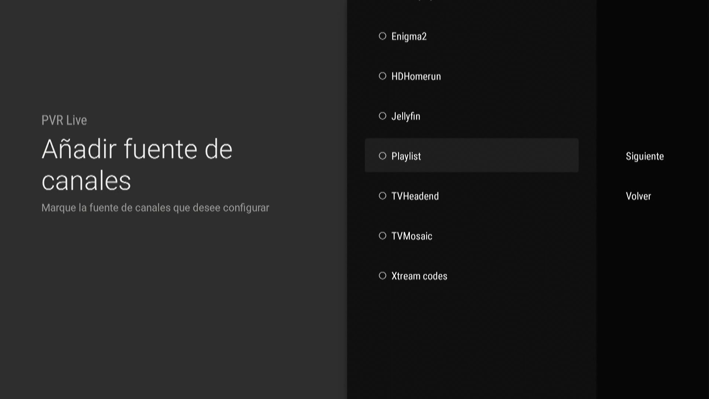709x399 pixels.
Task: Click the 'Marque la fuente de canales' description
Action: (x=155, y=208)
